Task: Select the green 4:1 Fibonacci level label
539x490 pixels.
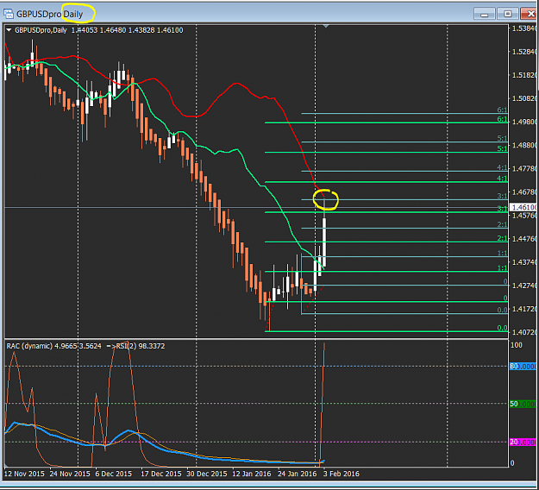Action: click(x=502, y=179)
